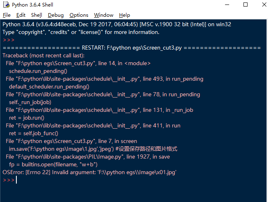Click the 'self._run_job(job)' line
Image resolution: width=268 pixels, height=202 pixels.
pyautogui.click(x=30, y=102)
